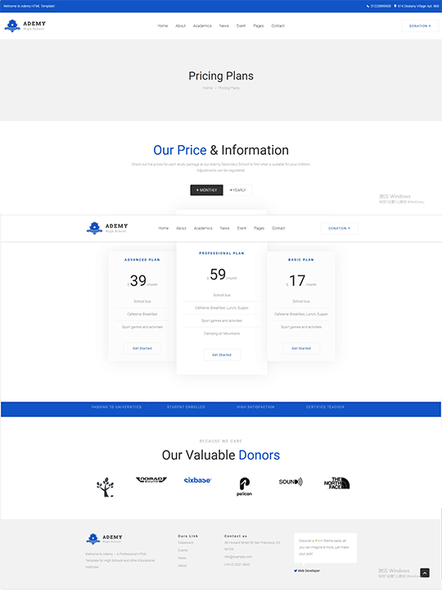Click Get Started on Basic Plan
Viewport: 442px width, 590px height.
click(301, 348)
